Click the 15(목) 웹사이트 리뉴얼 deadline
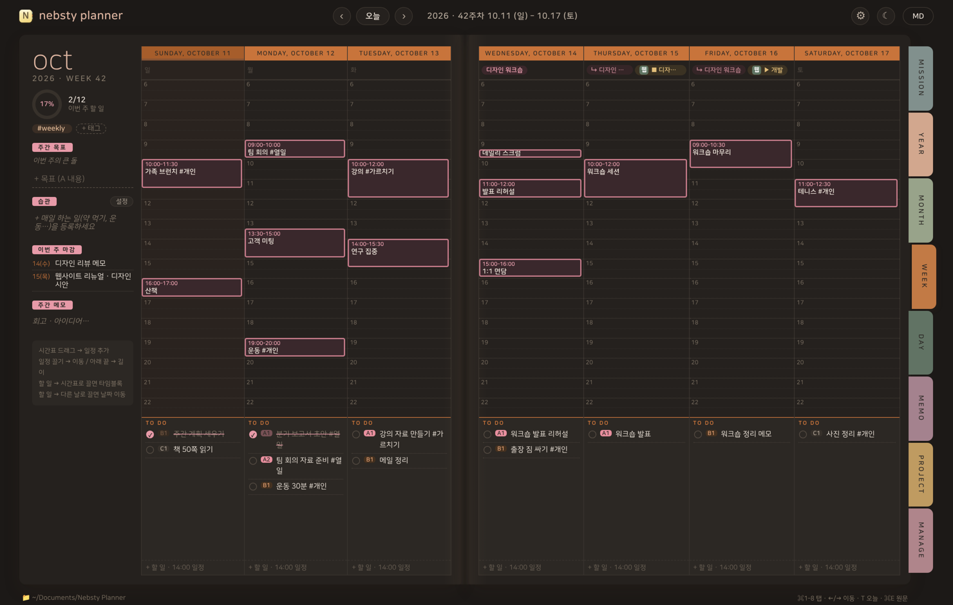Screen dimensions: 953x605 (x=82, y=280)
